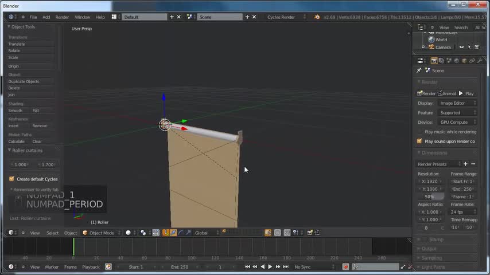Image resolution: width=490 pixels, height=275 pixels.
Task: Open the Window menu
Action: click(x=82, y=17)
